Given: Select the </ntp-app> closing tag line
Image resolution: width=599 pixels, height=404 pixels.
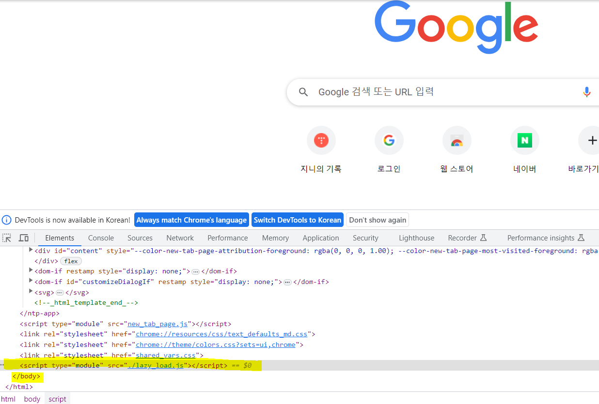Looking at the screenshot, I should click(x=40, y=313).
